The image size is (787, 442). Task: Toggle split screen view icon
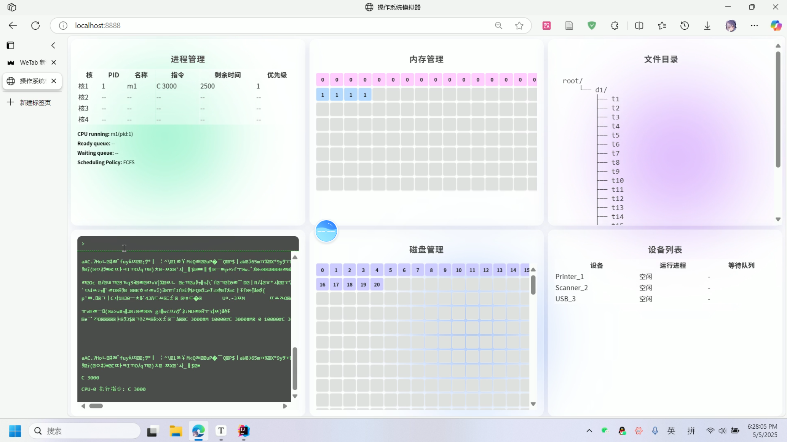[x=639, y=26]
